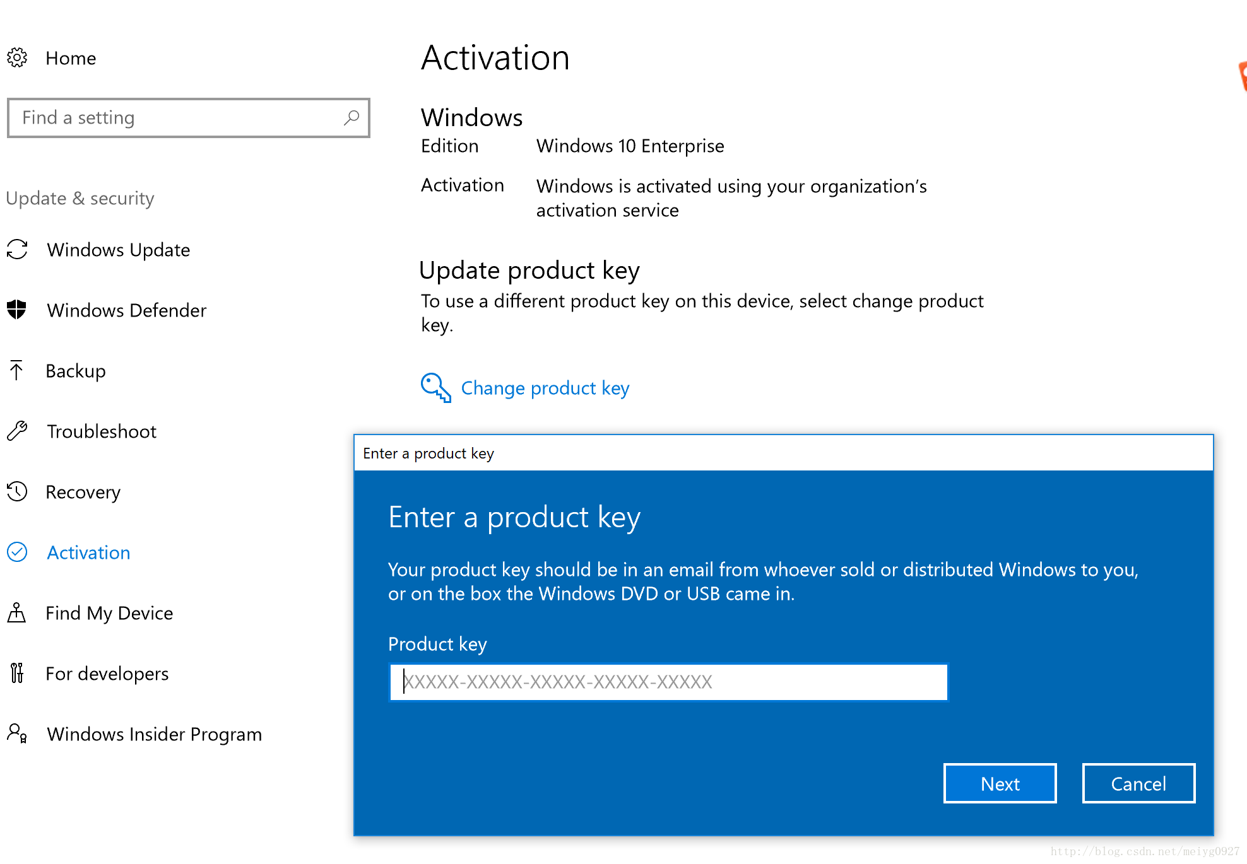Screen dimensions: 1247x864
Task: Click the Windows Defender shield icon
Action: [x=17, y=310]
